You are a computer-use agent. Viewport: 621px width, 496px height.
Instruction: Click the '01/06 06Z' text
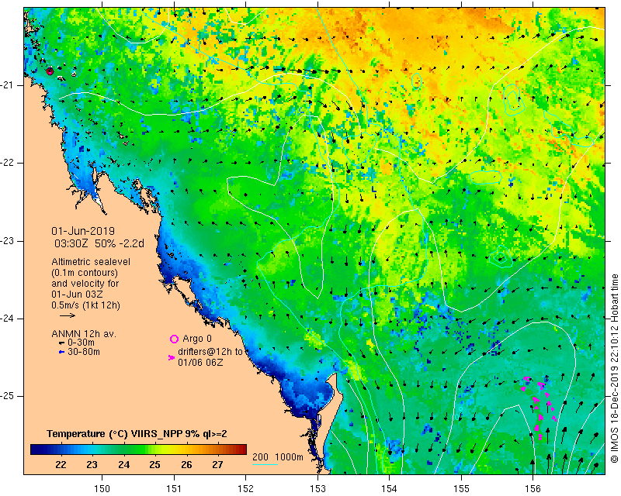(200, 362)
